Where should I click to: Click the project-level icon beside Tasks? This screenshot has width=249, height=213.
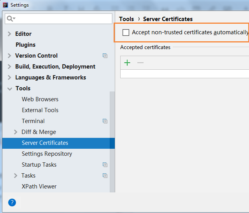(x=105, y=176)
